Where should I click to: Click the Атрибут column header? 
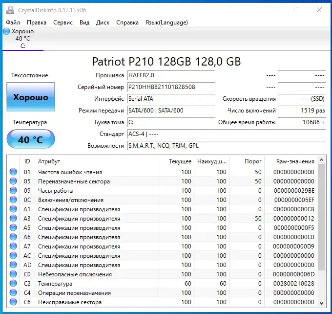click(97, 161)
